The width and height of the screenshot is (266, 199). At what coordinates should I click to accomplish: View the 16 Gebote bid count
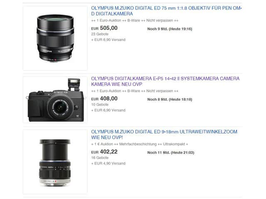click(x=100, y=158)
